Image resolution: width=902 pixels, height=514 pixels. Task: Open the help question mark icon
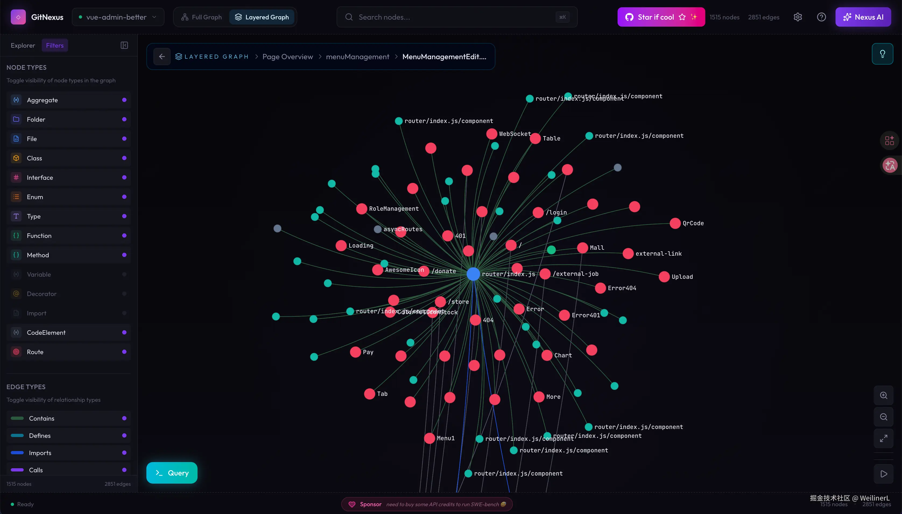822,17
